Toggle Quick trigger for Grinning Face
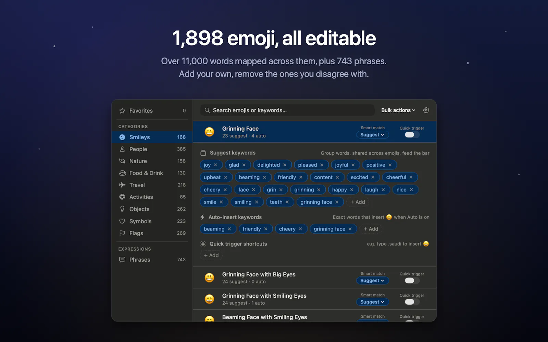Viewport: 548px width, 342px height. pos(412,135)
